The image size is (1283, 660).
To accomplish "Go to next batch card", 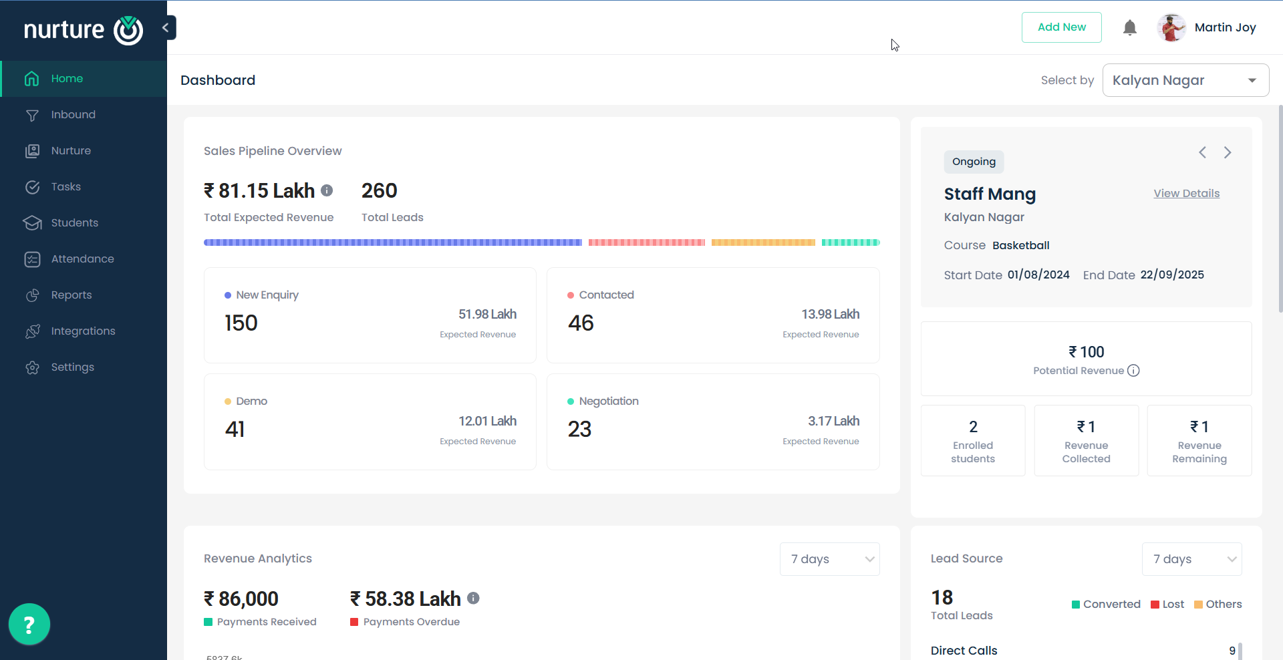I will [x=1228, y=152].
